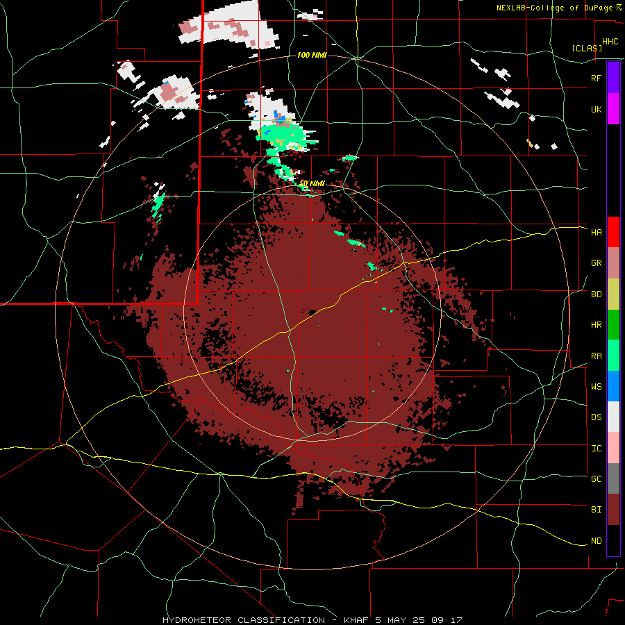The height and width of the screenshot is (625, 625).
Task: Click the "DS" legend label
Action: (596, 417)
